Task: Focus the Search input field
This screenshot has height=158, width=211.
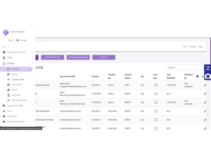Action: pos(184,68)
